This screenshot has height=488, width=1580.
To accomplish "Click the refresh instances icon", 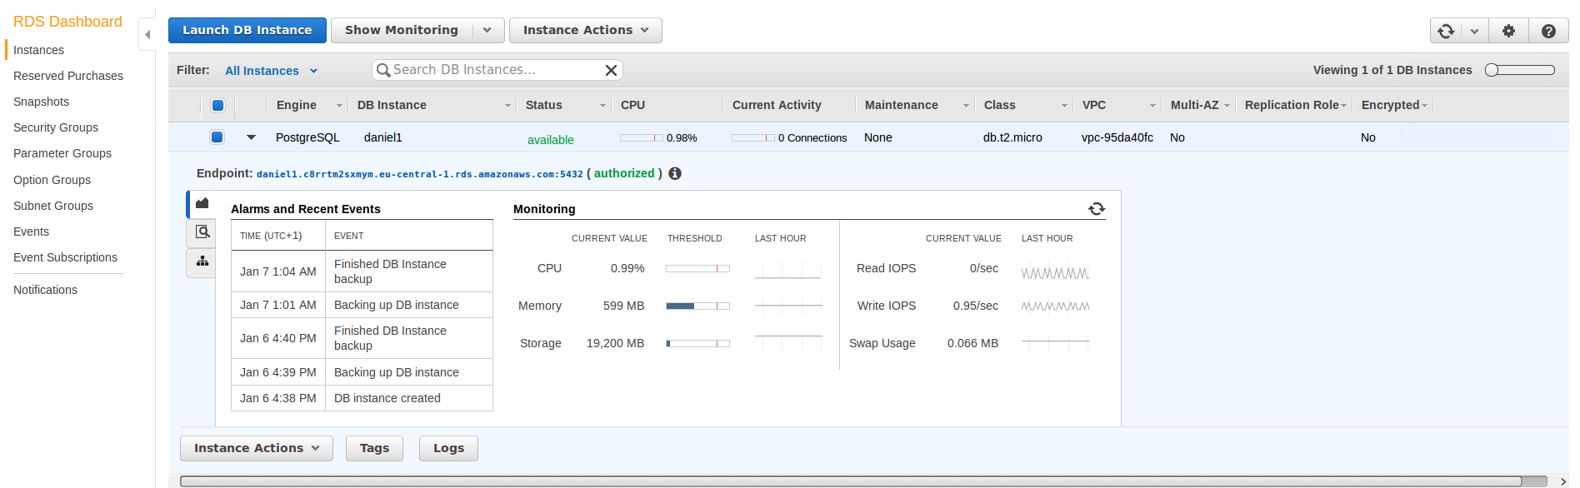I will [1446, 31].
